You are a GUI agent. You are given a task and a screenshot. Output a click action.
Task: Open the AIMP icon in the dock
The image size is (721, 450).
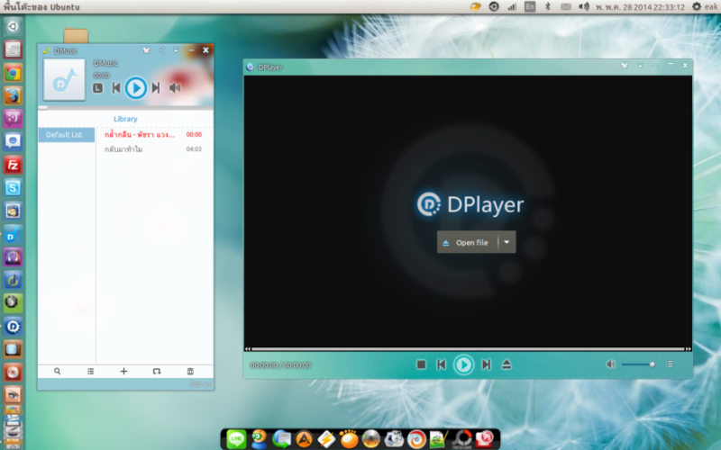(304, 439)
